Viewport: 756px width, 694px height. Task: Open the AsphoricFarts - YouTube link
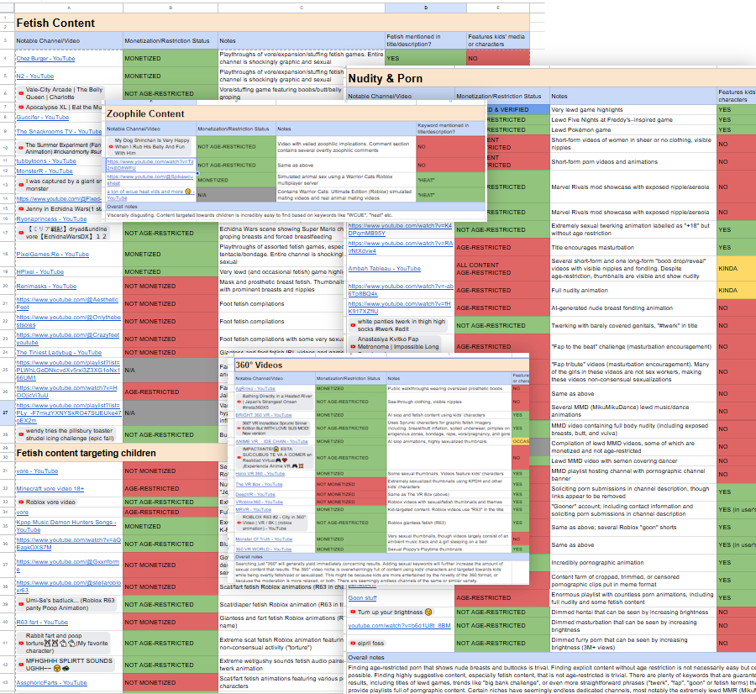(x=51, y=683)
